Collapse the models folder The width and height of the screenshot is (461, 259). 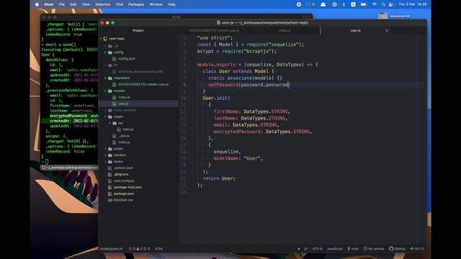tap(105, 91)
